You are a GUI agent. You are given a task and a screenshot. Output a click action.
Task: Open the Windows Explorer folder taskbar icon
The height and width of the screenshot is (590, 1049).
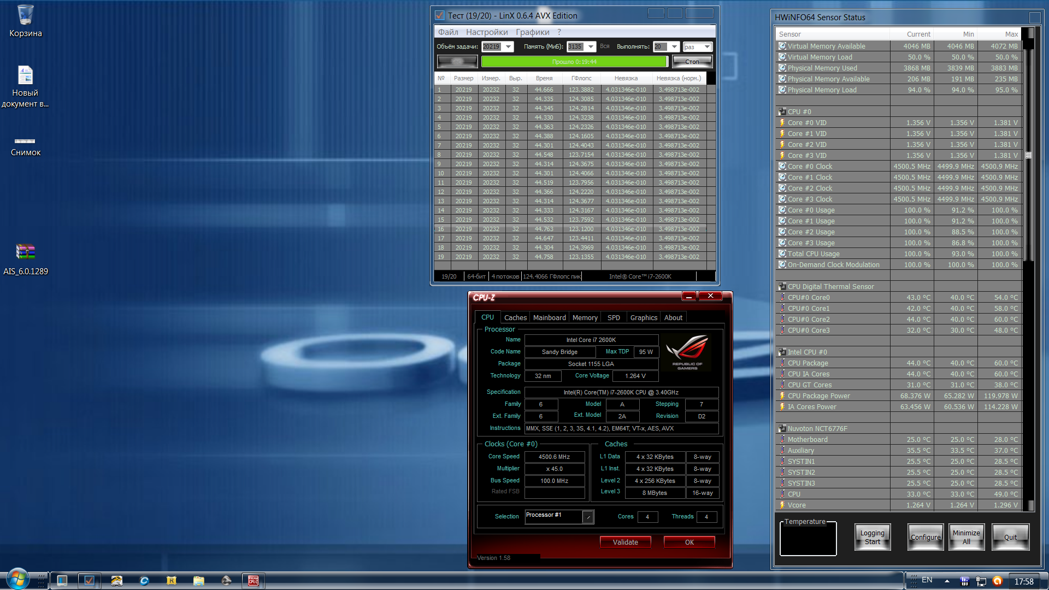point(199,580)
